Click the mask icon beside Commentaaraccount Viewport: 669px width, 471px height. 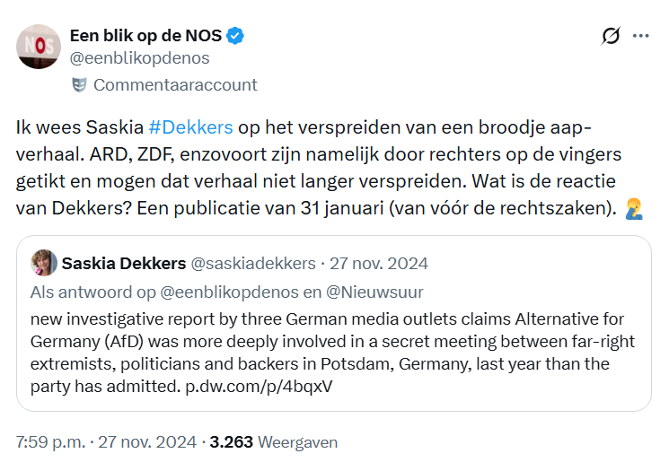coord(79,85)
